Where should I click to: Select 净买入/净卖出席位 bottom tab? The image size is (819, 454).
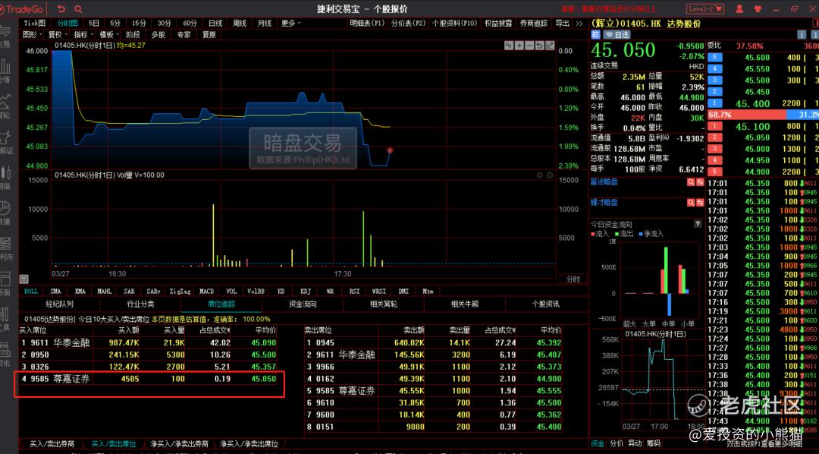pyautogui.click(x=249, y=443)
